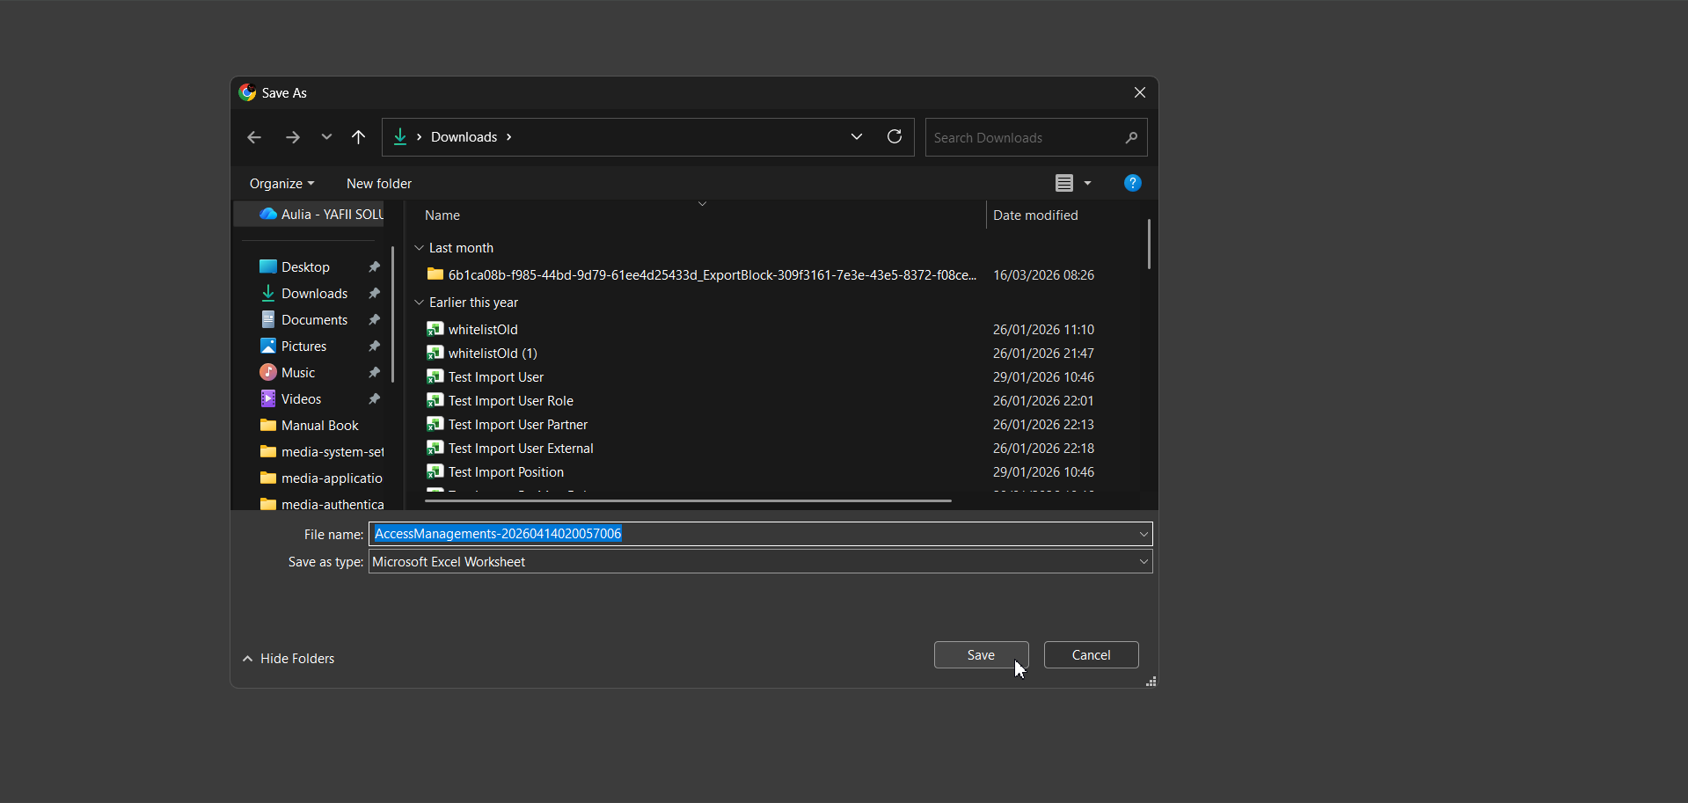
Task: Close the Save As dialog
Action: tap(1139, 92)
